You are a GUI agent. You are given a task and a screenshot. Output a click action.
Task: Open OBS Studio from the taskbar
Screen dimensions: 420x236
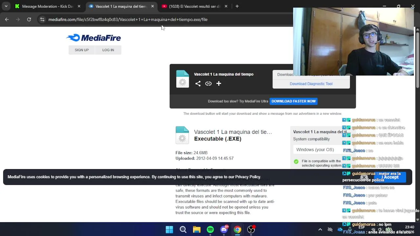(251, 229)
